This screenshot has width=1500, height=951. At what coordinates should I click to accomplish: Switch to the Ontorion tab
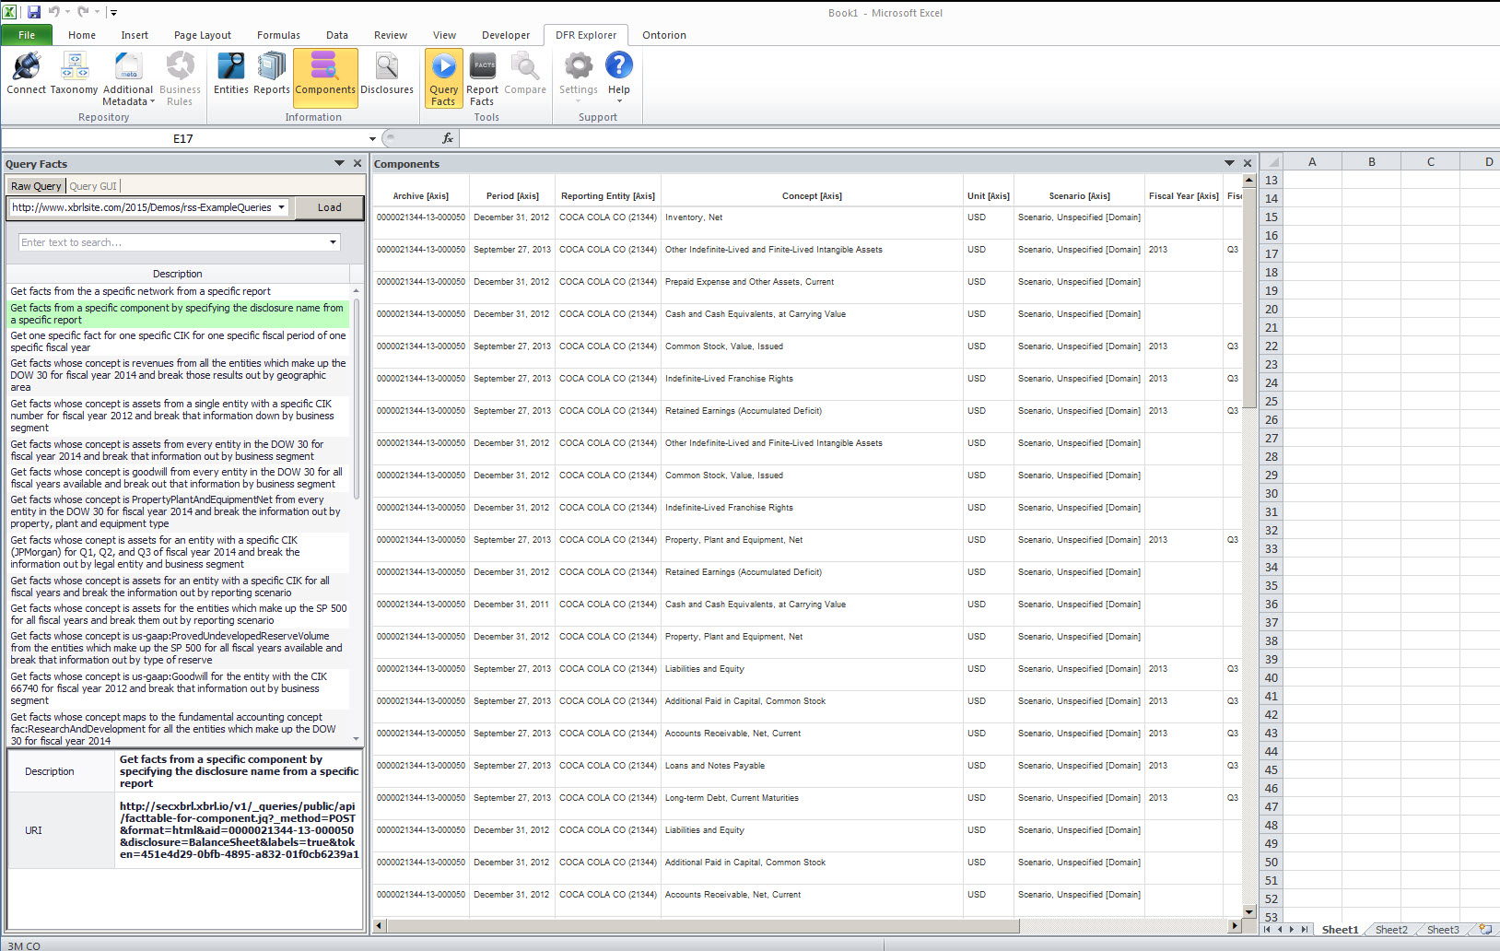pyautogui.click(x=664, y=35)
